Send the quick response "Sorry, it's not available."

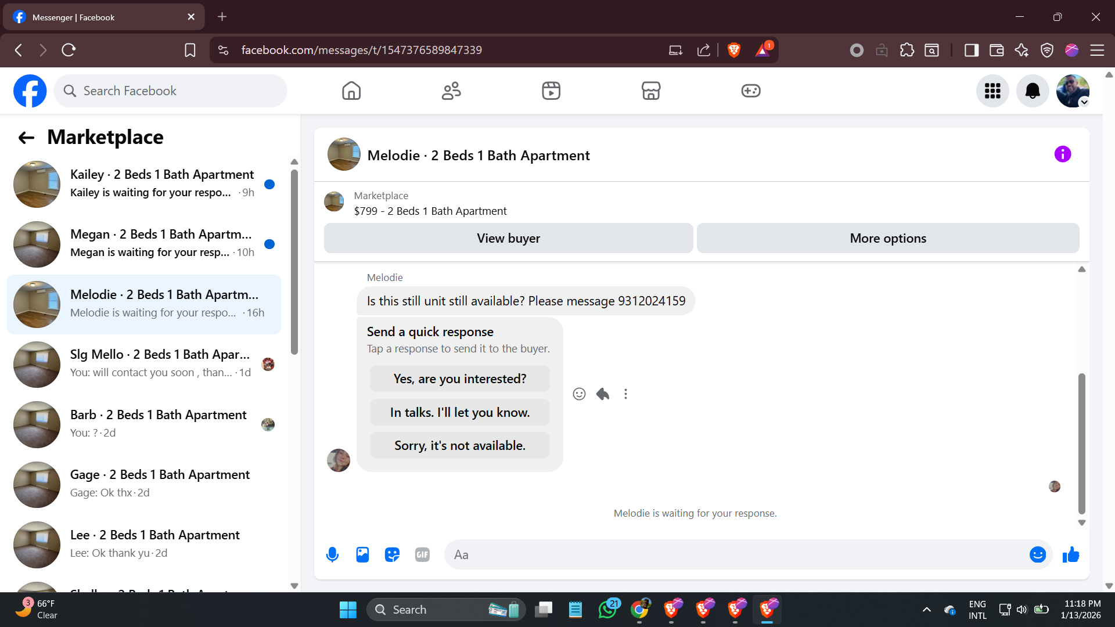[x=459, y=445]
